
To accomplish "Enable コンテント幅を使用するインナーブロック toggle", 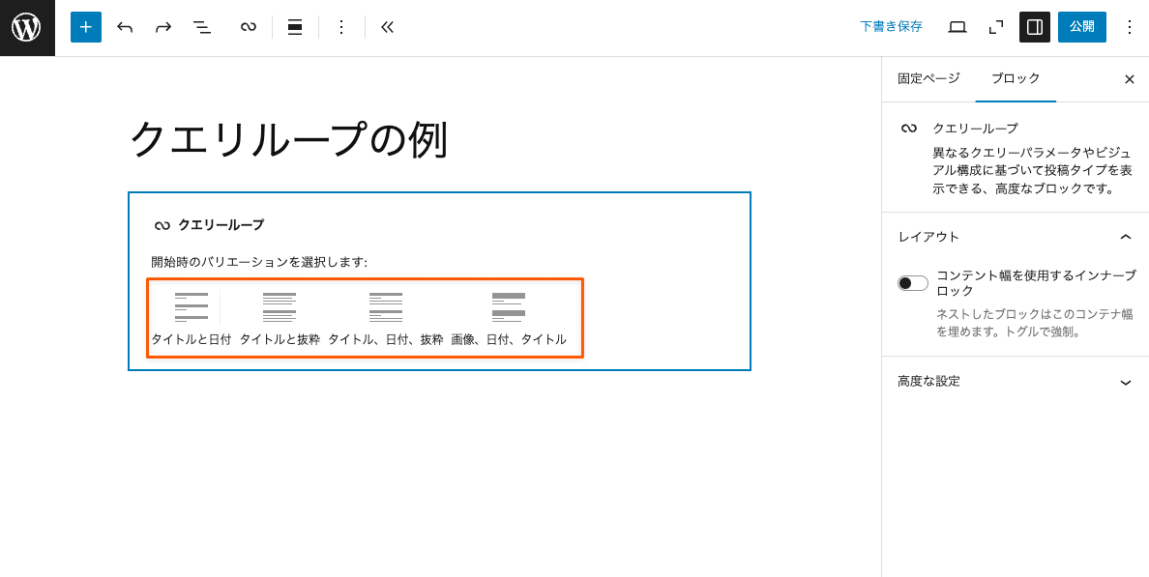I will (912, 282).
